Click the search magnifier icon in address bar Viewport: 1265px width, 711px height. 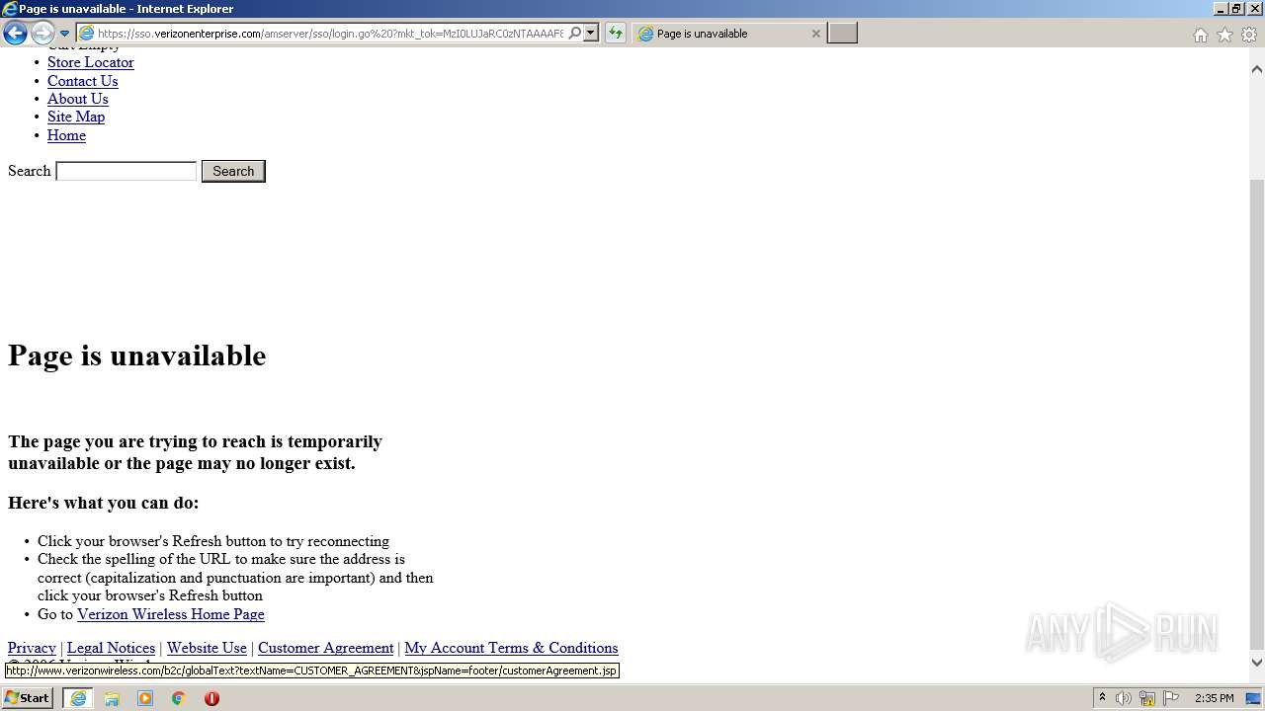pos(575,34)
